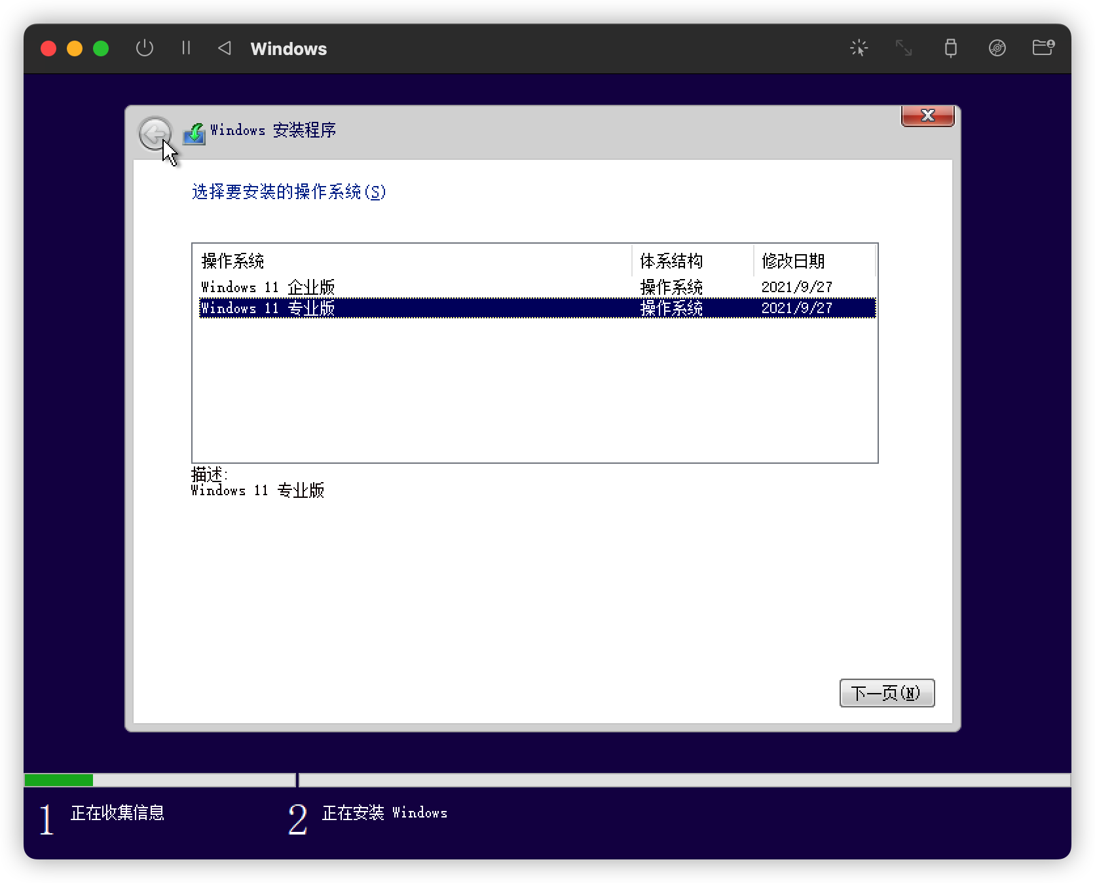Click the 2021/9/27 date of 企业版
This screenshot has height=883, width=1095.
tap(796, 287)
